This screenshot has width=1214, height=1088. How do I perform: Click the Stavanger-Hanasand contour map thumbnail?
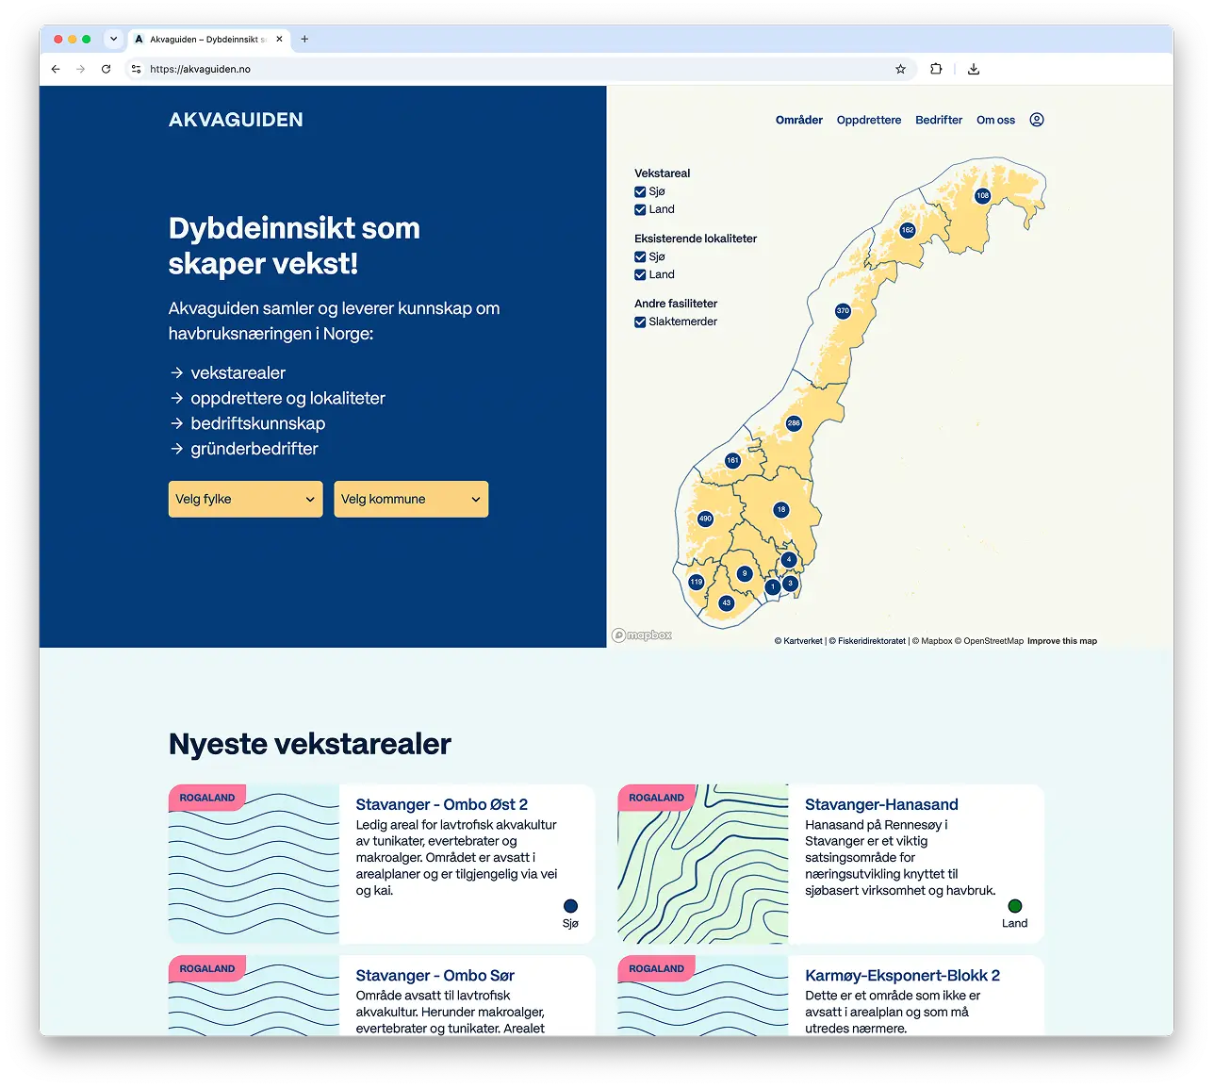pos(703,864)
